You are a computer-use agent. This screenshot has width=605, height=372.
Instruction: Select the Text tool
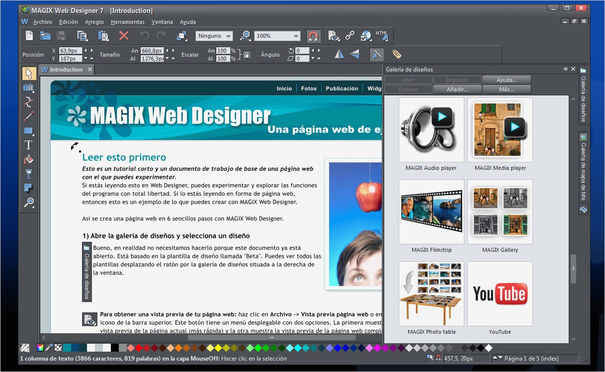pos(29,145)
